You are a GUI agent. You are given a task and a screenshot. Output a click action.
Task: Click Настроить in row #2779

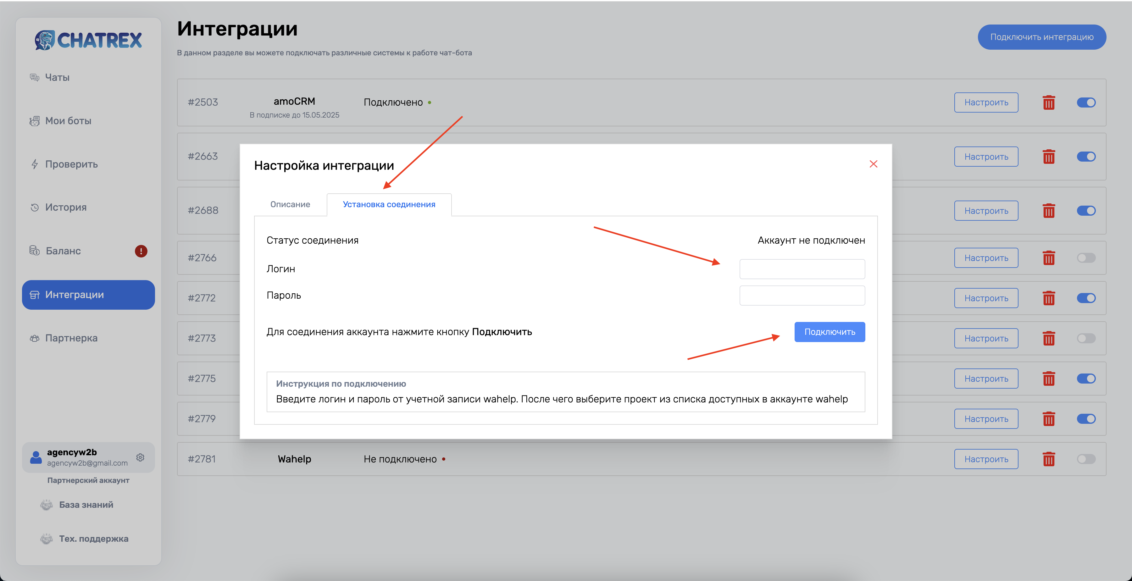(x=986, y=419)
